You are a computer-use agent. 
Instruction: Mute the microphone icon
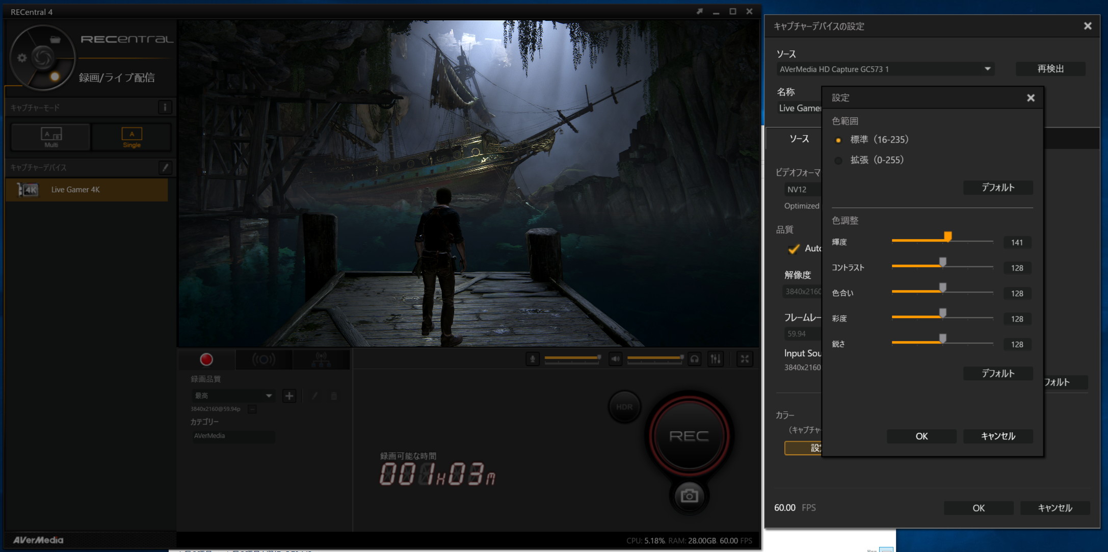(533, 359)
